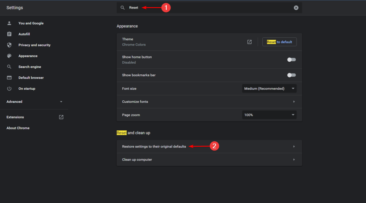Image resolution: width=366 pixels, height=203 pixels.
Task: Clear the settings search with X icon
Action: (296, 8)
